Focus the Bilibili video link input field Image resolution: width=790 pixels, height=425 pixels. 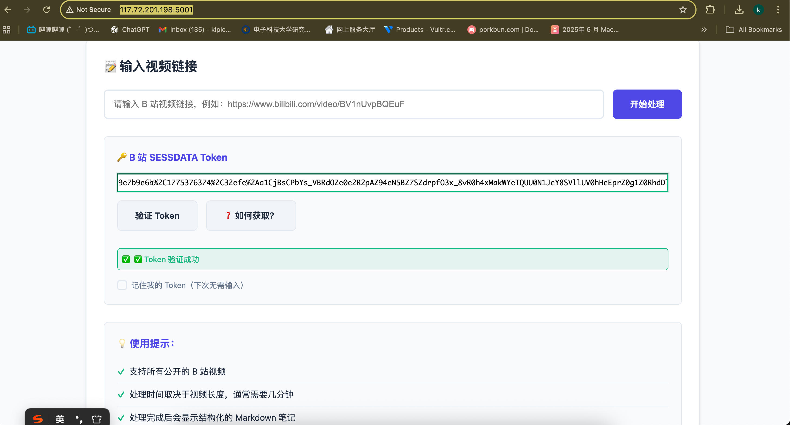tap(354, 104)
